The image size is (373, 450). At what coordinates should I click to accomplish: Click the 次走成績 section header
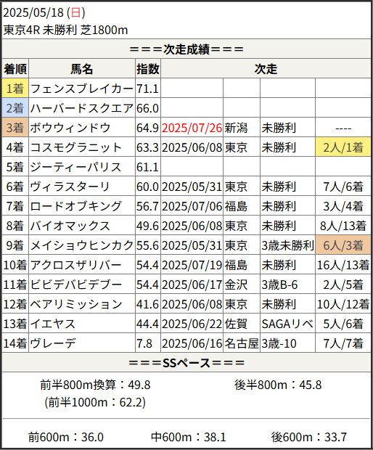click(186, 49)
